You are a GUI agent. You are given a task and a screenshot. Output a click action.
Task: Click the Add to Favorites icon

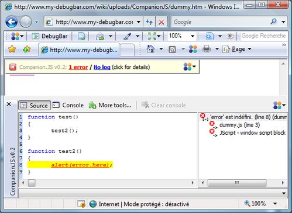point(27,49)
